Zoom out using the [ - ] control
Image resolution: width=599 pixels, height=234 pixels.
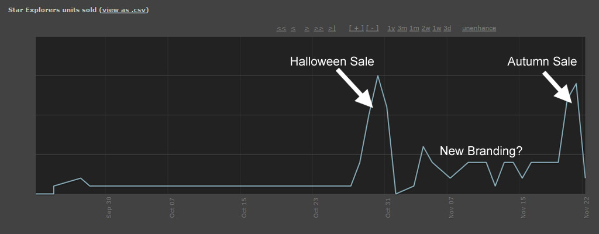pyautogui.click(x=372, y=28)
